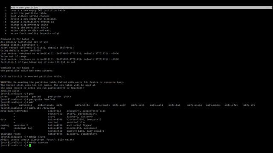Select "change a partition's system id" line
Image resolution: width=273 pixels, height=153 pixels.
(x=32, y=22)
